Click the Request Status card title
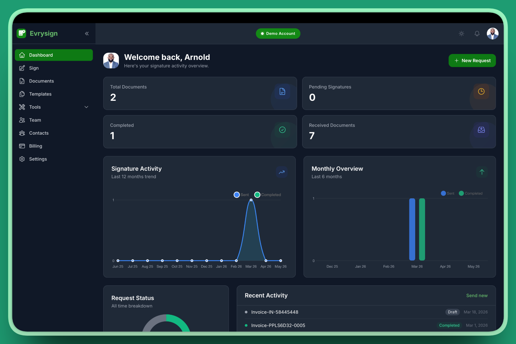Image resolution: width=516 pixels, height=344 pixels. (133, 298)
